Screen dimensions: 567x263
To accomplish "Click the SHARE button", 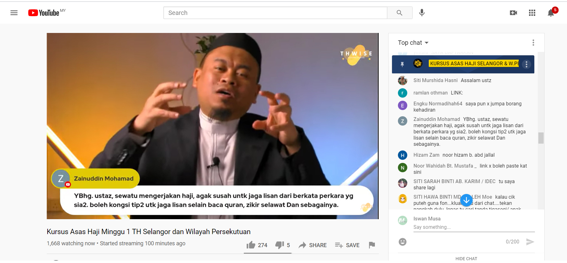I will [x=313, y=245].
